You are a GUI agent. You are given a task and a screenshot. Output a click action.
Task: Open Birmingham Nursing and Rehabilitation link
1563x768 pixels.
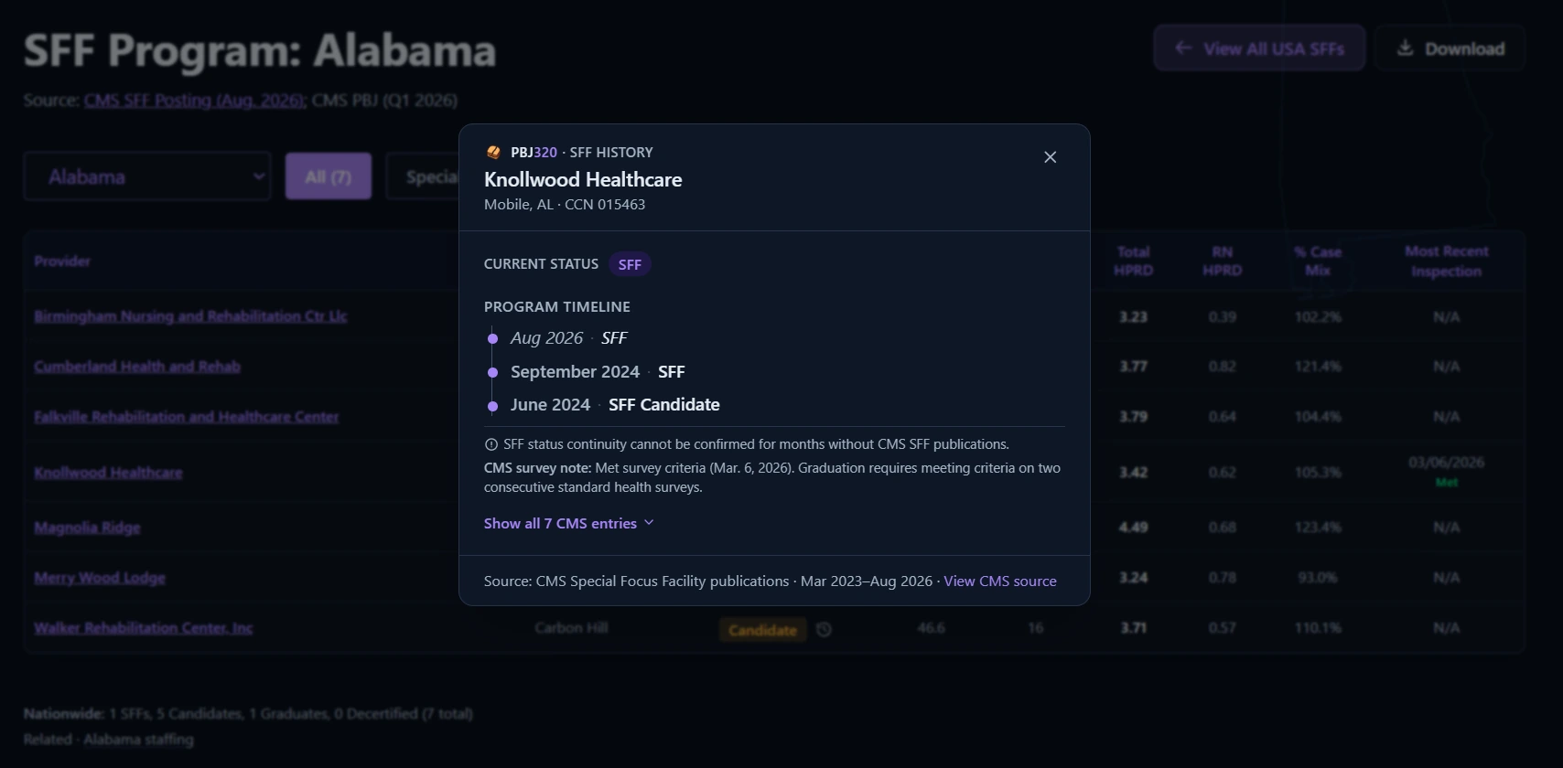point(190,316)
